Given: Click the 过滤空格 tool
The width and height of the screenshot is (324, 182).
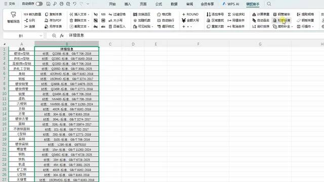Looking at the screenshot, I should (117, 14).
